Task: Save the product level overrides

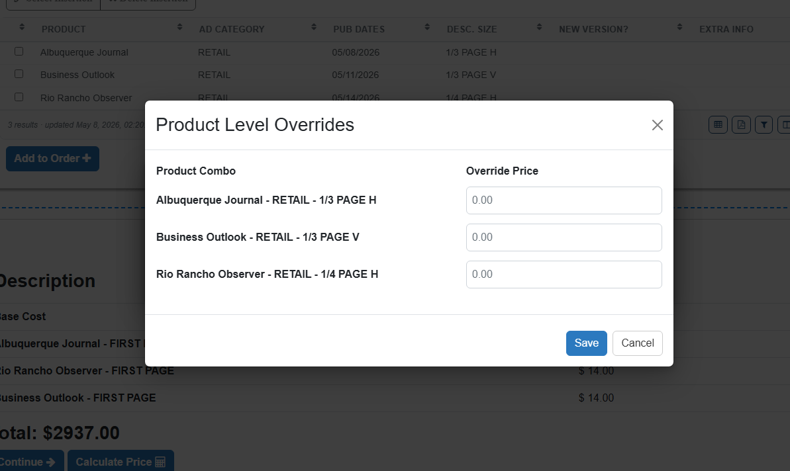Action: (587, 343)
